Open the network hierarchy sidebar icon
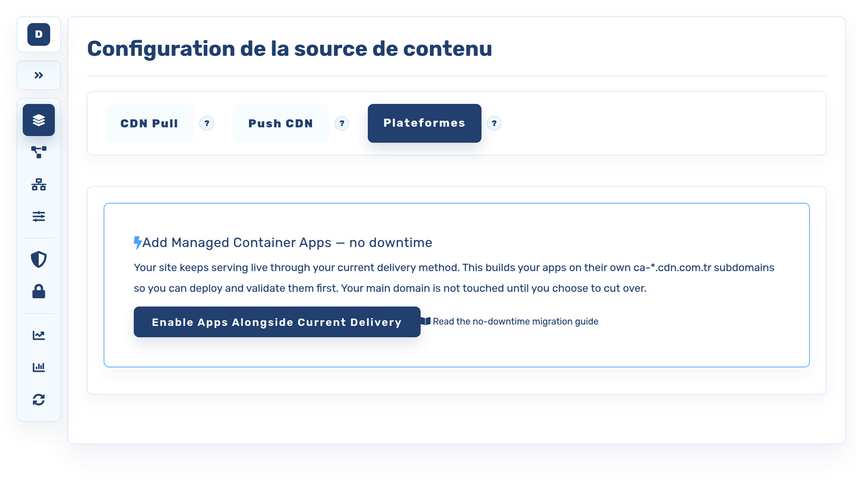The width and height of the screenshot is (856, 482). [39, 185]
